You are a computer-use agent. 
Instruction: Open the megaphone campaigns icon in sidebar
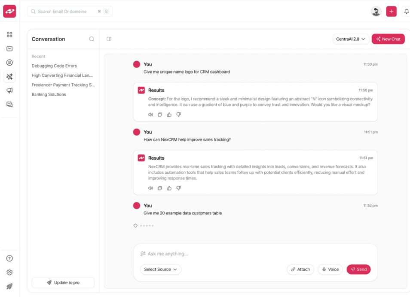tap(9, 91)
